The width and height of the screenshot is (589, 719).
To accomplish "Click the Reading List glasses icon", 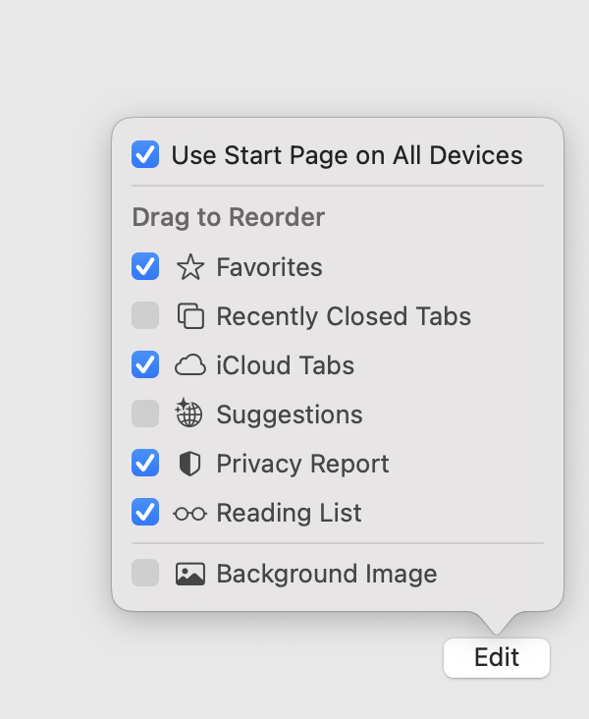I will click(x=189, y=513).
